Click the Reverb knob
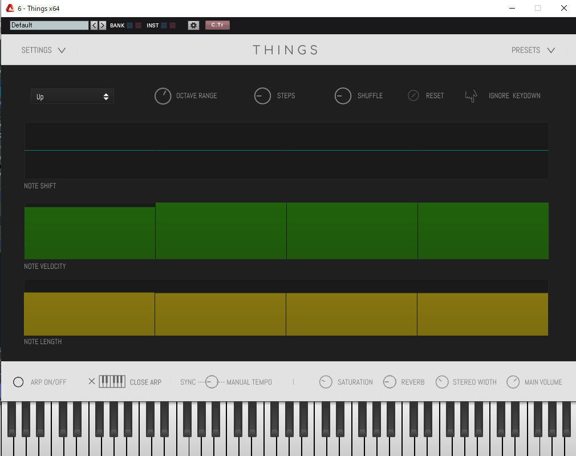The image size is (576, 456). (x=390, y=382)
